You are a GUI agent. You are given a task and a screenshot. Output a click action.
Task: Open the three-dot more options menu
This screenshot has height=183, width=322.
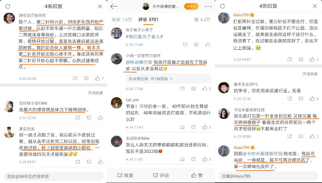pyautogui.click(x=208, y=7)
